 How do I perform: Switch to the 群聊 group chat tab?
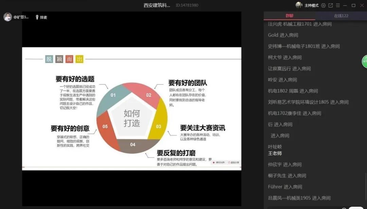[289, 16]
